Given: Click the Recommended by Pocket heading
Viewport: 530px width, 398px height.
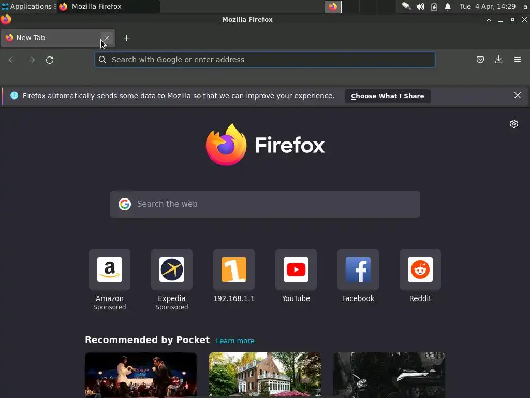Looking at the screenshot, I should (147, 340).
